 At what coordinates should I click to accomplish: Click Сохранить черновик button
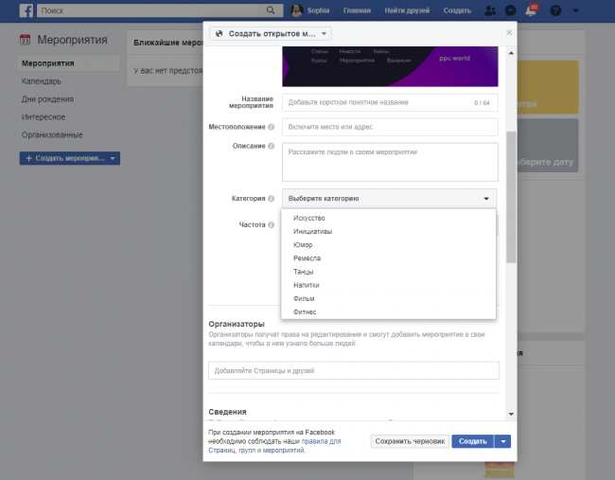pos(409,441)
